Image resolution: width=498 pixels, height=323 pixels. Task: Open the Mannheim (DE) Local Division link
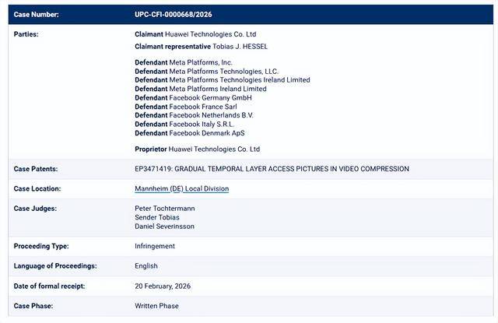coord(181,188)
